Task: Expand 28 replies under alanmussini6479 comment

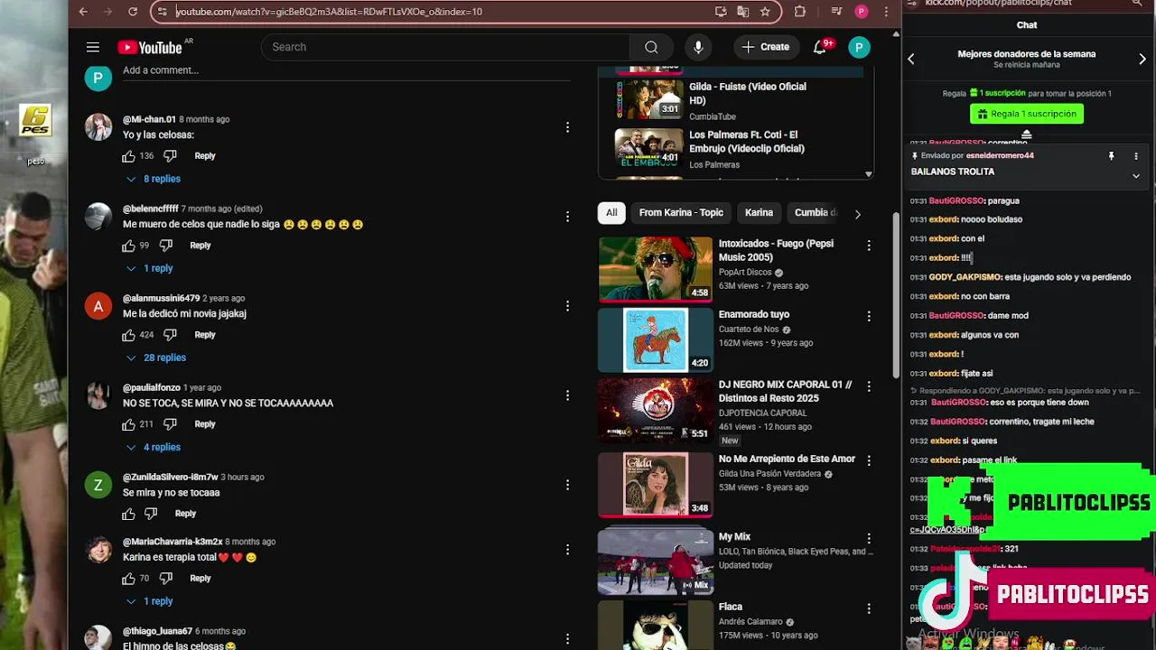Action: [x=155, y=357]
